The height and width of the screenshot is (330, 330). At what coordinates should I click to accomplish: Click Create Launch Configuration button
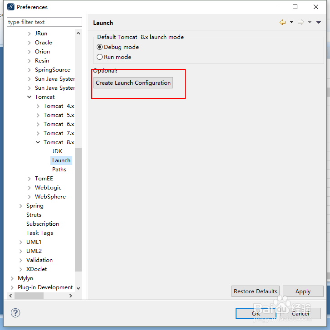pos(133,82)
